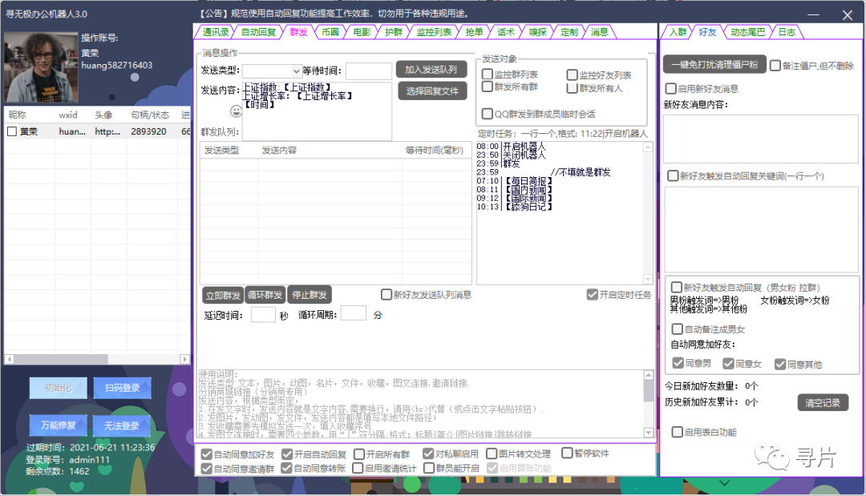Disable 开启定时任务
Screen dimensions: 866x496
pos(592,293)
